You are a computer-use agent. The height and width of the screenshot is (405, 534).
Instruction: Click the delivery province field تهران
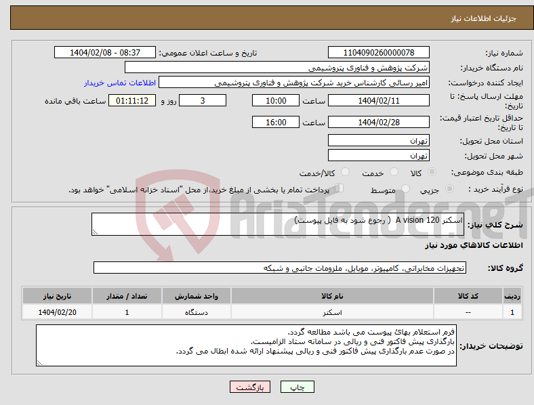378,140
